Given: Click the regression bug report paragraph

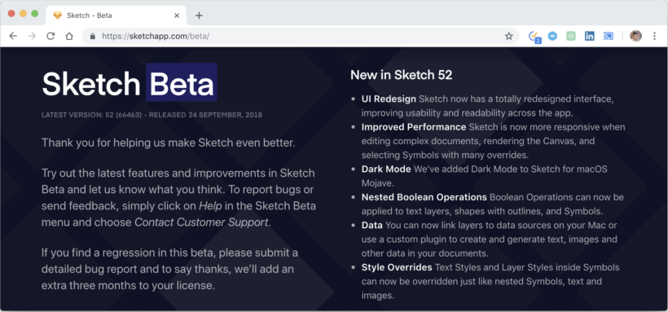Looking at the screenshot, I should click(169, 270).
